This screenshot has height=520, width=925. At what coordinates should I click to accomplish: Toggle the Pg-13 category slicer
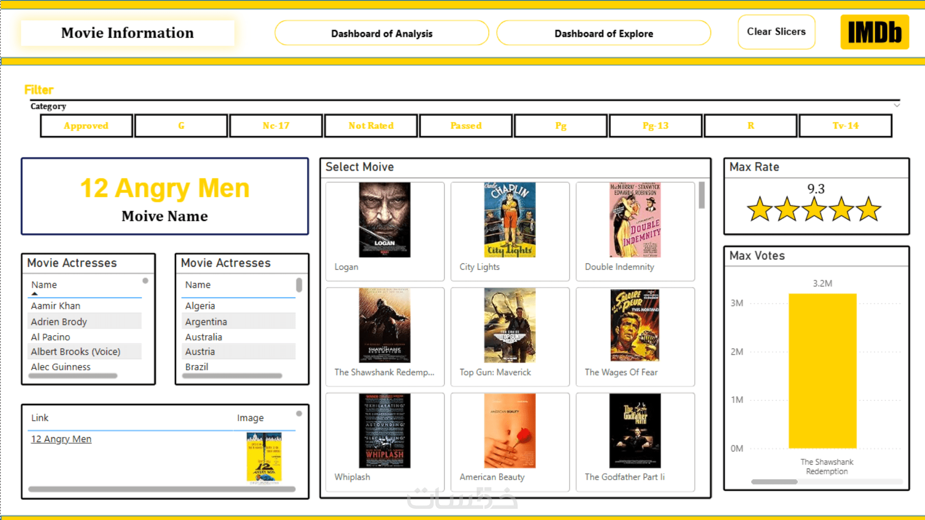point(655,126)
